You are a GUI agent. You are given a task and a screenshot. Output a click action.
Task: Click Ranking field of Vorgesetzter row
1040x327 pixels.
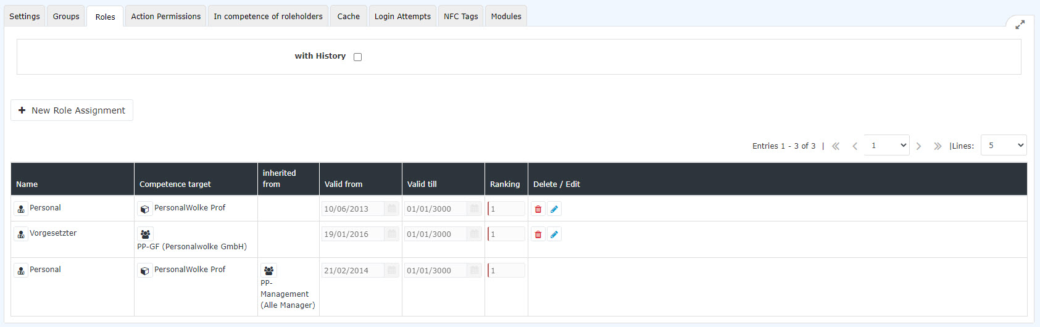click(506, 234)
